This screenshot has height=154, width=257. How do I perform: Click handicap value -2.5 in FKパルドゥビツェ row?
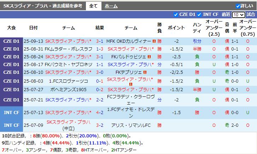pyautogui.click(x=176, y=57)
